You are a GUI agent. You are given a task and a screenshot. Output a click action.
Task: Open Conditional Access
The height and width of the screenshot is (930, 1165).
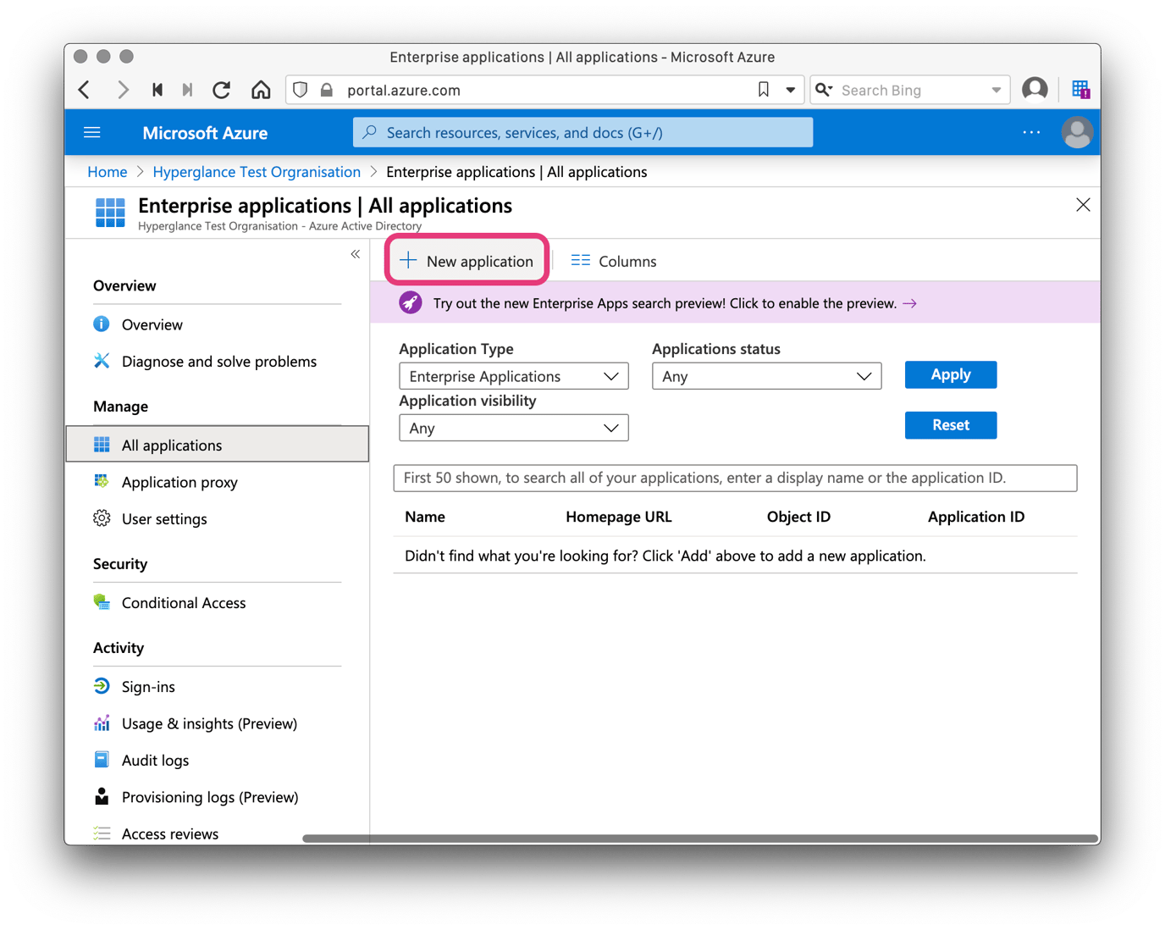point(184,602)
